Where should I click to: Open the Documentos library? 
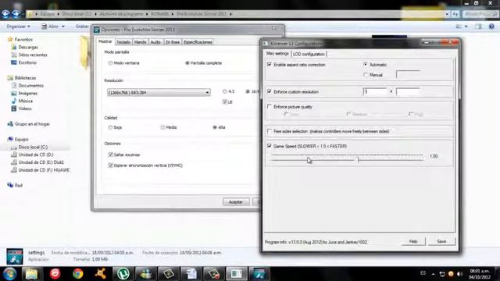click(x=30, y=85)
